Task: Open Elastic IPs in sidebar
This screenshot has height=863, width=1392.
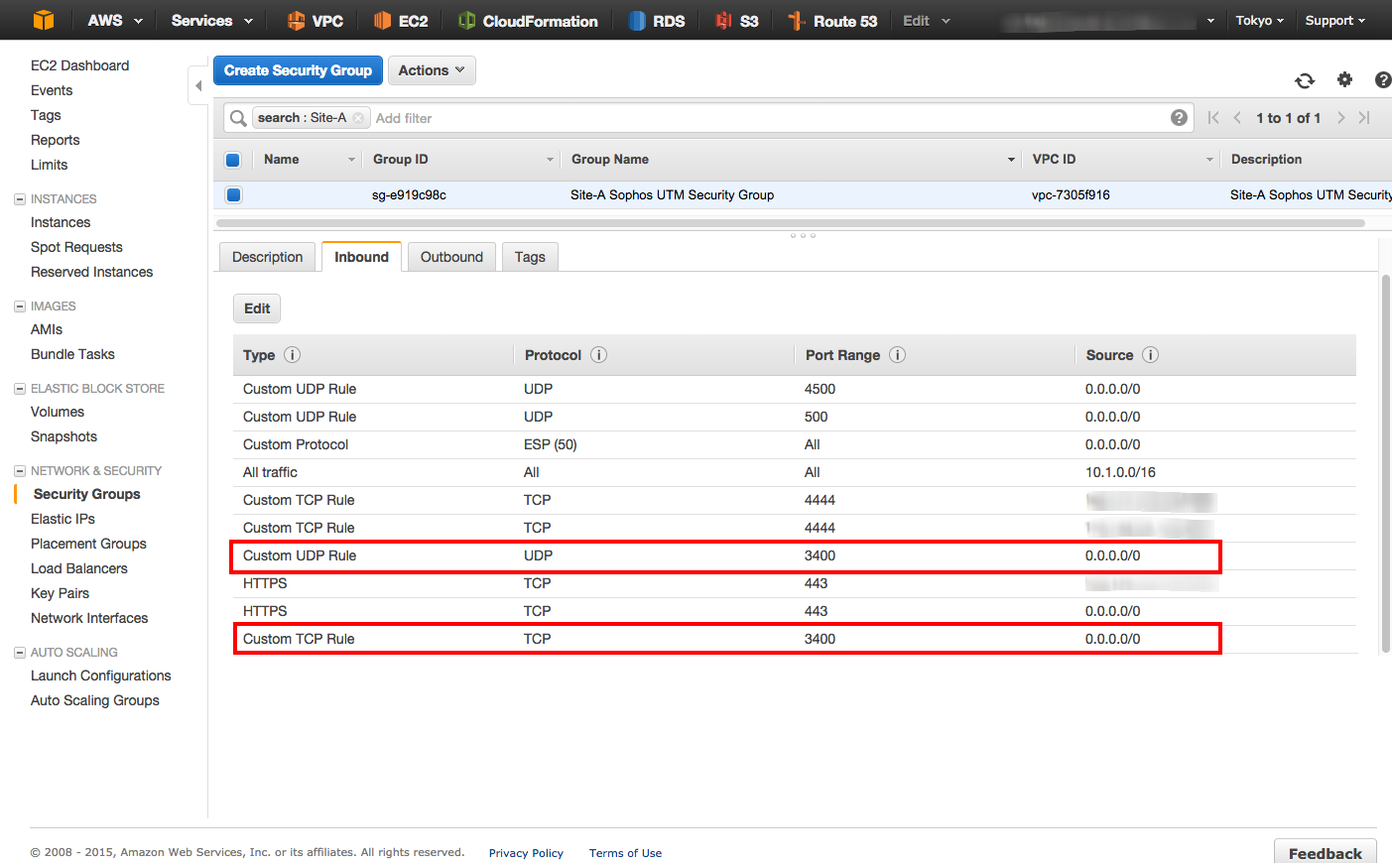Action: tap(63, 519)
